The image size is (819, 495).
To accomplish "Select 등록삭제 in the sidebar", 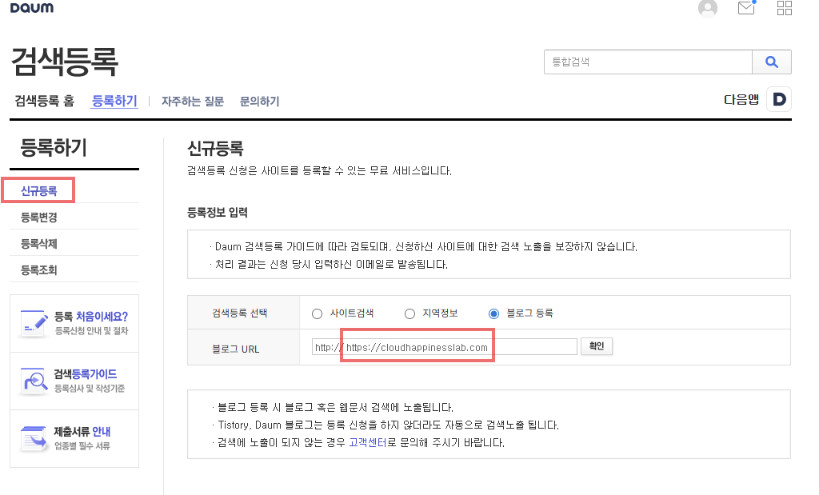I will (x=39, y=244).
